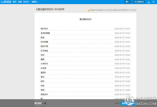The width and height of the screenshot is (157, 107).
Task: Click the date 2016-01-07 15:03
Action: point(122,59)
